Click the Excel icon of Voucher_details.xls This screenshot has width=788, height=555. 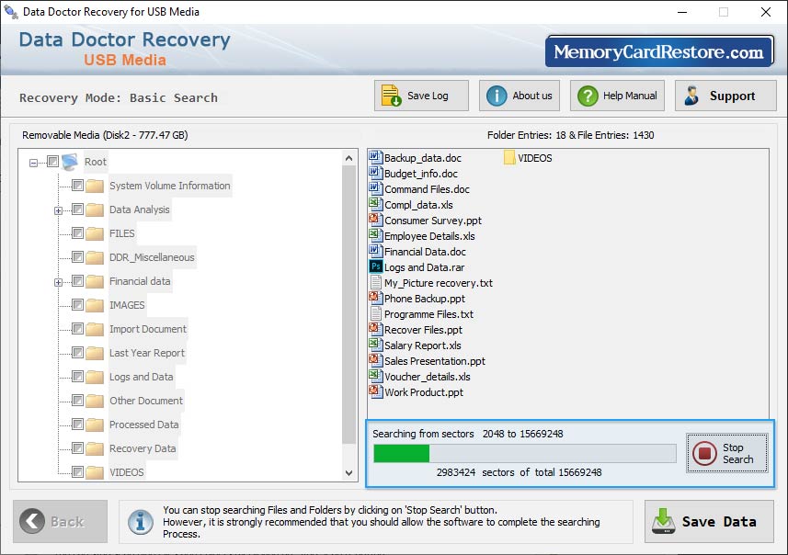click(375, 376)
